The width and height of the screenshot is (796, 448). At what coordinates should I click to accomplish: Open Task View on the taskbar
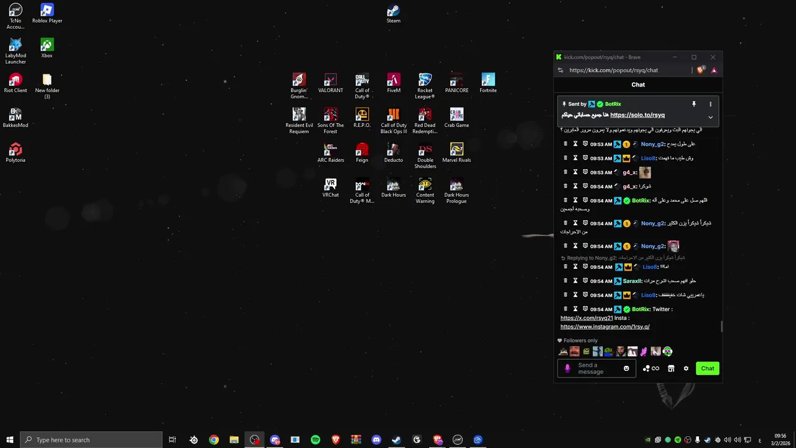tap(172, 440)
